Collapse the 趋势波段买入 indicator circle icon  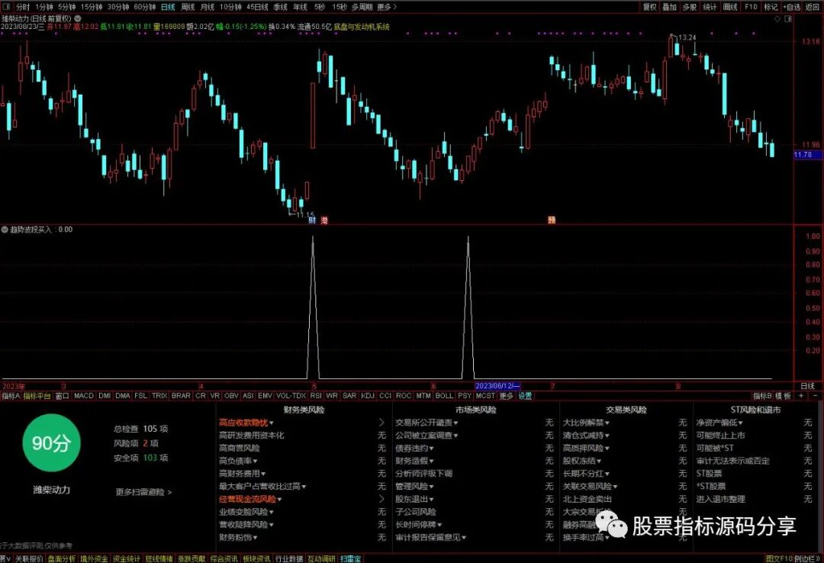(5, 230)
